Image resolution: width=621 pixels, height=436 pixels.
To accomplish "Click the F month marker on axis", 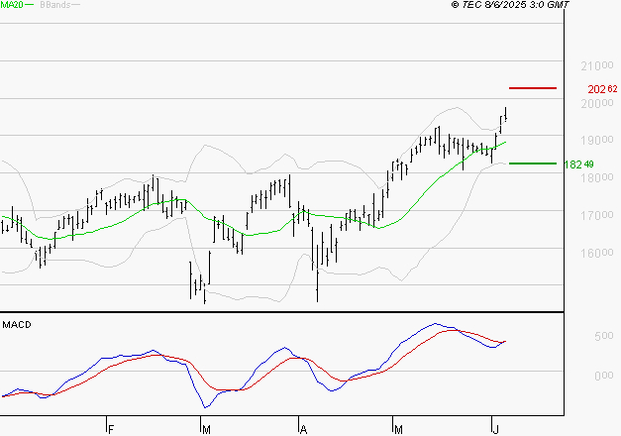I will click(111, 430).
